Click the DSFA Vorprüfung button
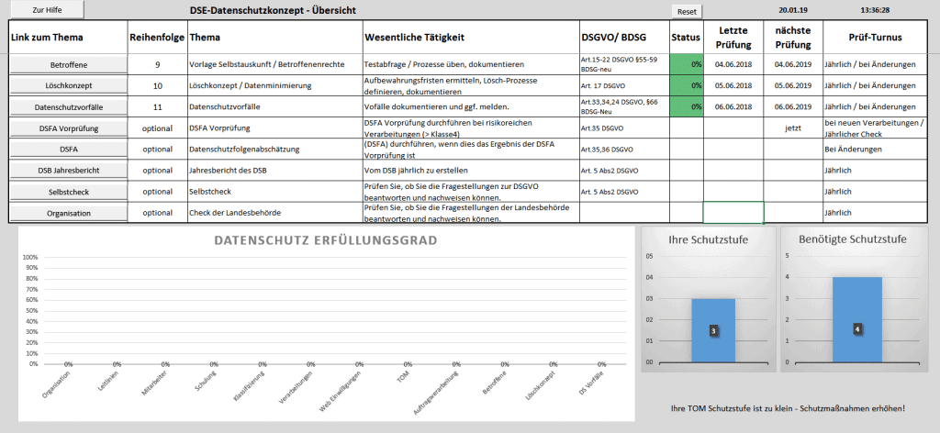Image resolution: width=940 pixels, height=433 pixels. (67, 128)
